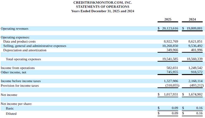205x118 pixels.
Task: Click the Net income row label
Action: pos(9,95)
